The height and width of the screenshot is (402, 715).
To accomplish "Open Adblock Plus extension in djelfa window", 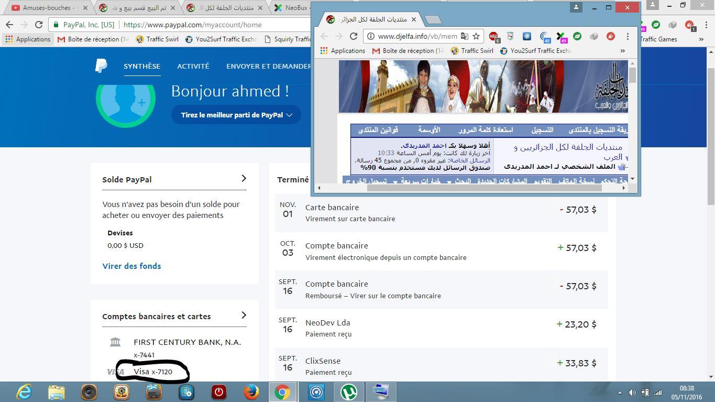I will pos(494,36).
